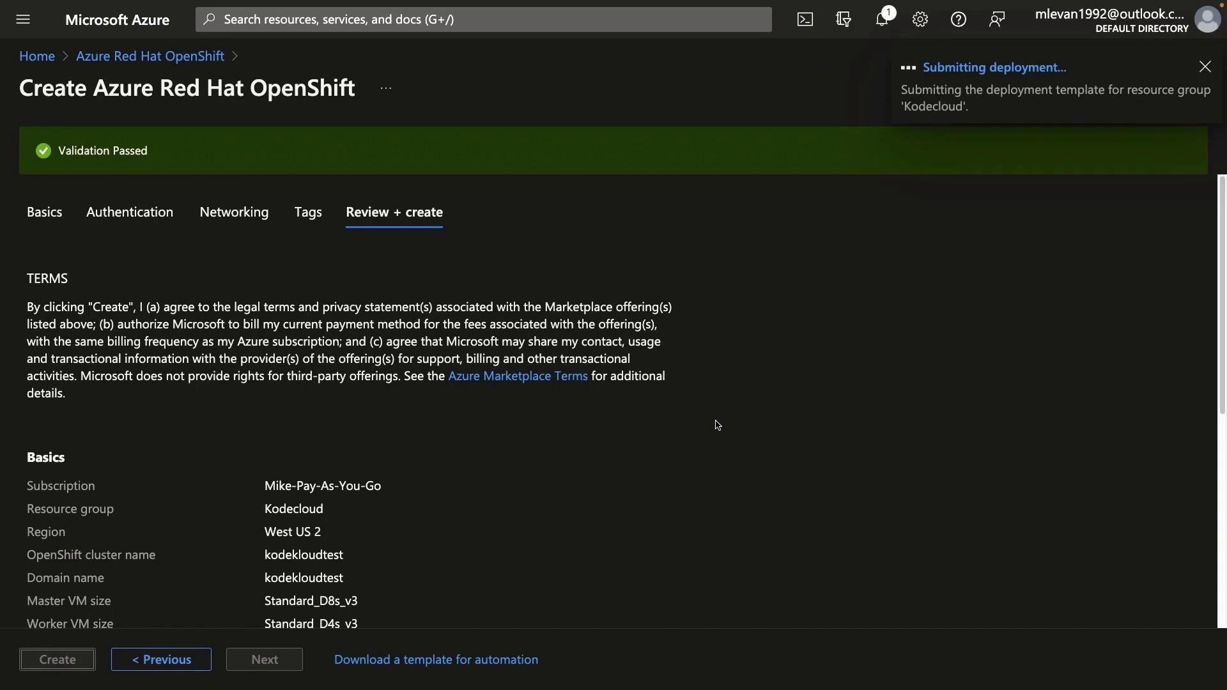Focus the Search resources search box

click(x=484, y=19)
